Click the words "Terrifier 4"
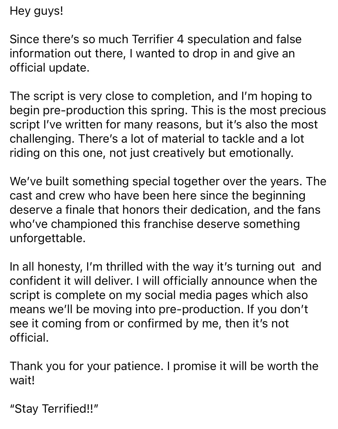This screenshot has width=338, height=429. [x=157, y=39]
